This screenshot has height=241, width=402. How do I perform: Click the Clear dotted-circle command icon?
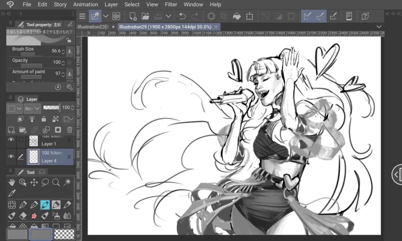(x=211, y=16)
